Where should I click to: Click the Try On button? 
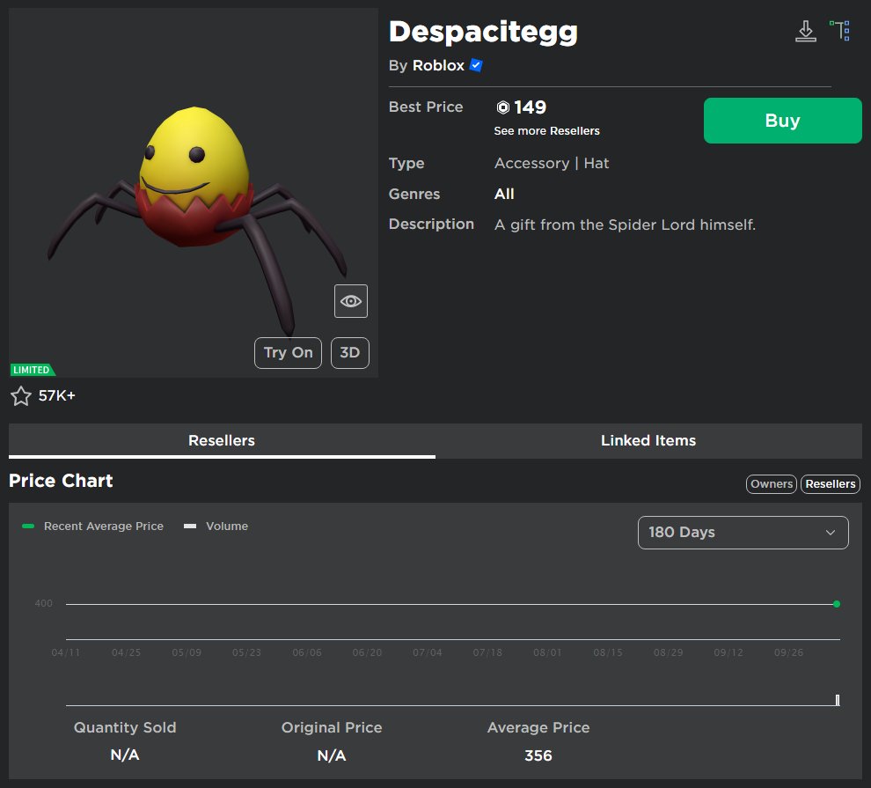pyautogui.click(x=288, y=352)
